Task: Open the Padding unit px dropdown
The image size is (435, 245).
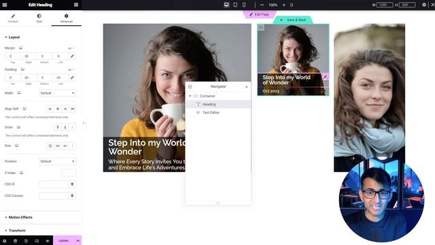Action: pos(71,69)
